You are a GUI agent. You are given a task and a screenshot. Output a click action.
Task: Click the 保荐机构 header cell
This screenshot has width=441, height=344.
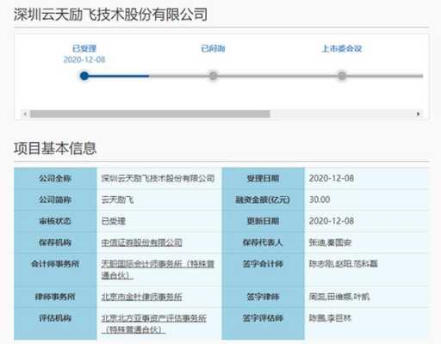(x=55, y=243)
